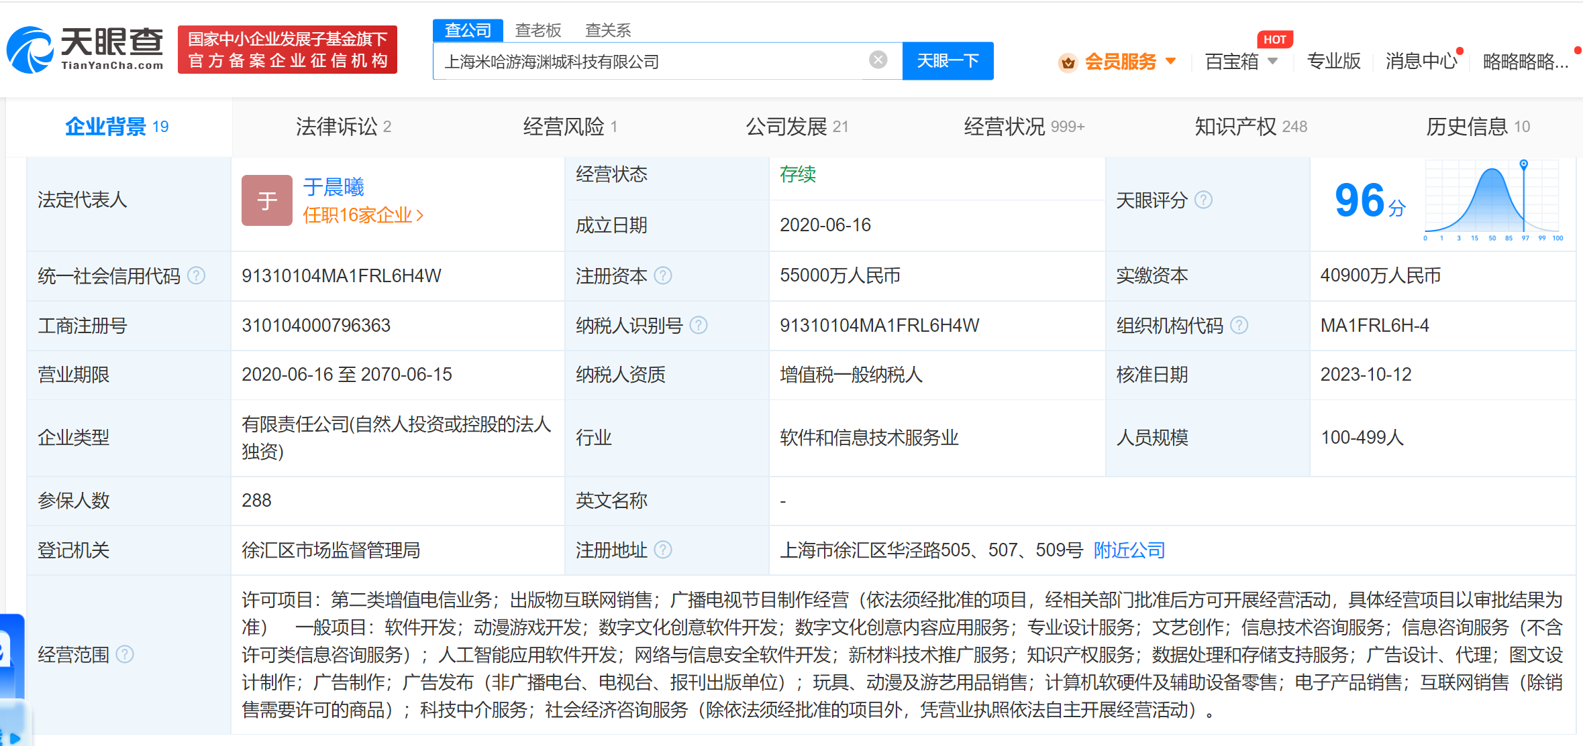Click the approval date 2023-10-12
This screenshot has width=1583, height=746.
[1366, 375]
